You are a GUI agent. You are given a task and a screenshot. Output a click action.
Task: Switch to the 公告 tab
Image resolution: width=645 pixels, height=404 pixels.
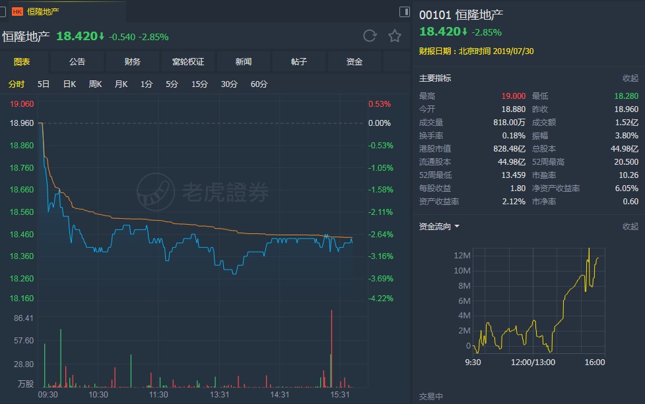pos(77,62)
